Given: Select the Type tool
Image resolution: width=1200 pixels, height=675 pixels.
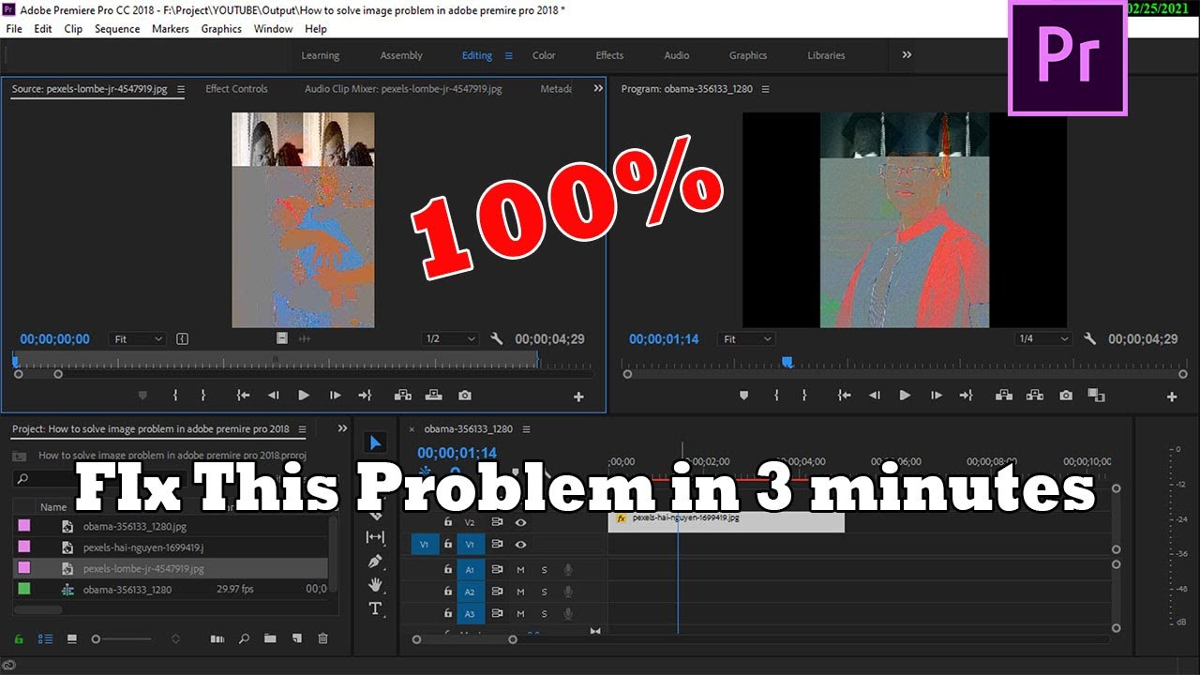Looking at the screenshot, I should pos(375,608).
